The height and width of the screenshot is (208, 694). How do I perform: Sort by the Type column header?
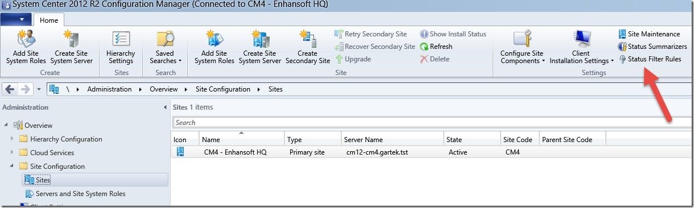click(313, 140)
